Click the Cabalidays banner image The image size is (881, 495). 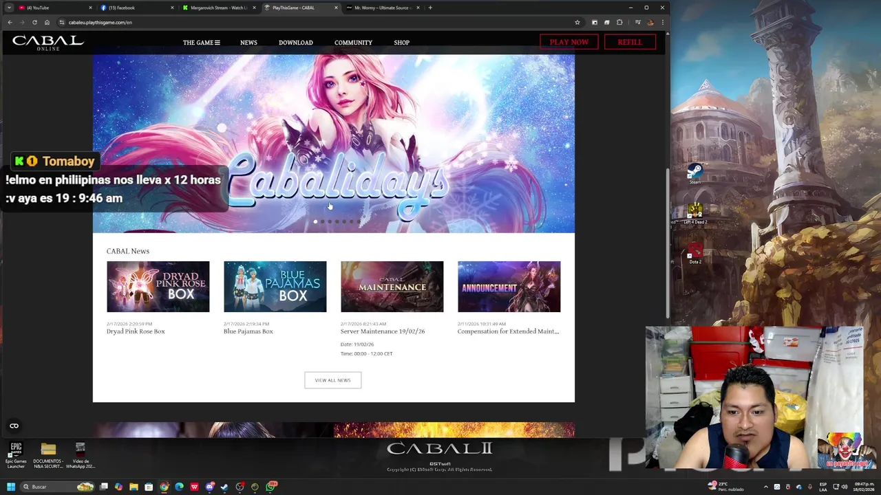[333, 144]
